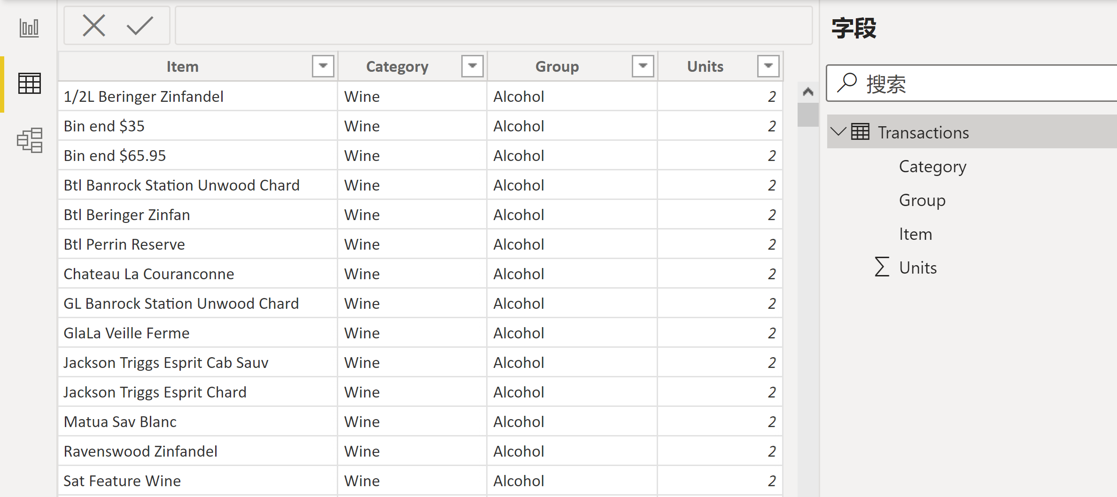Viewport: 1117px width, 497px height.
Task: Select the Group field in list
Action: [x=922, y=200]
